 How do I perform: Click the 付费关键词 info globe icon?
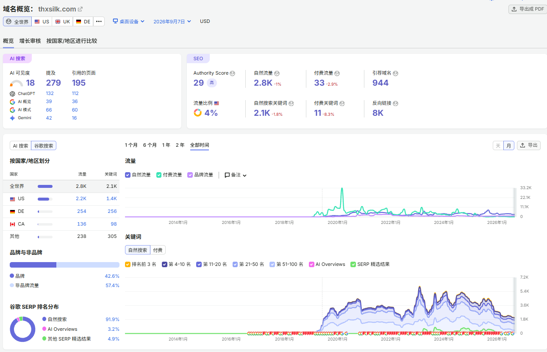tap(342, 103)
